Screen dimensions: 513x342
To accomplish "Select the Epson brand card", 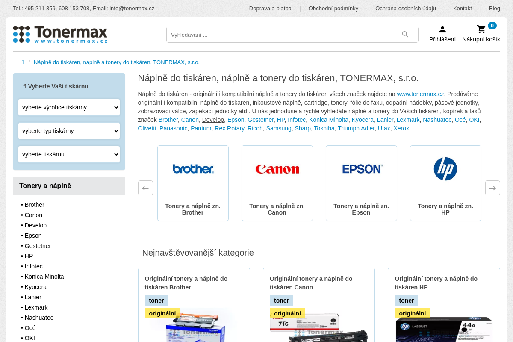I will click(x=361, y=183).
